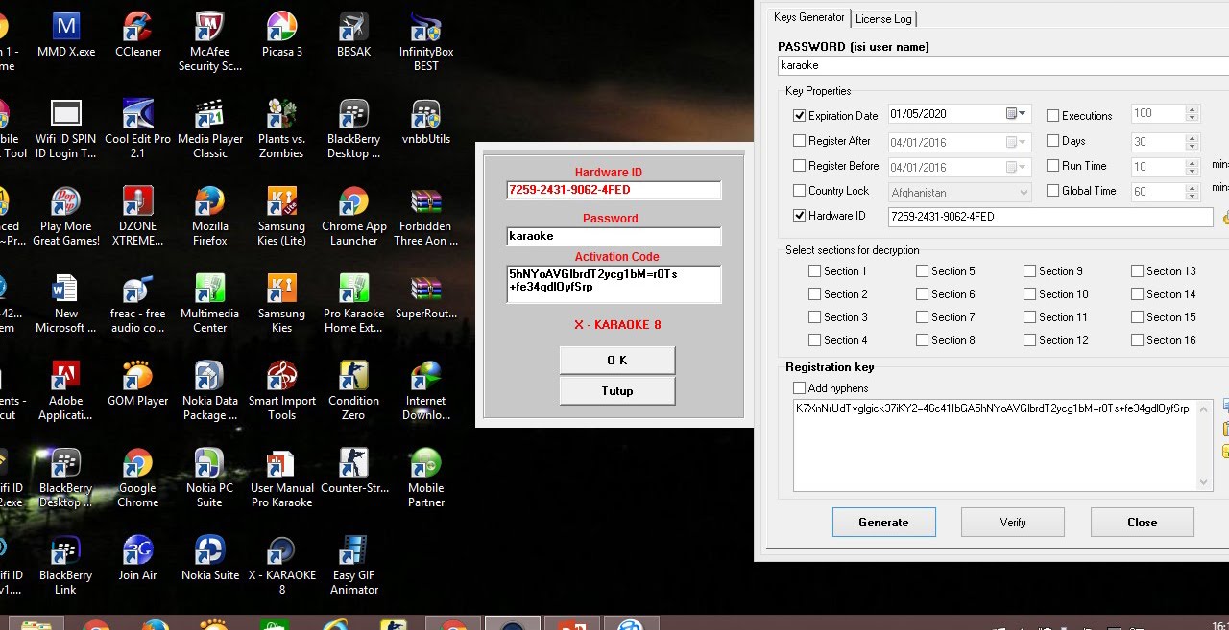The width and height of the screenshot is (1229, 630).
Task: Switch to the License Log tab
Action: pos(883,18)
